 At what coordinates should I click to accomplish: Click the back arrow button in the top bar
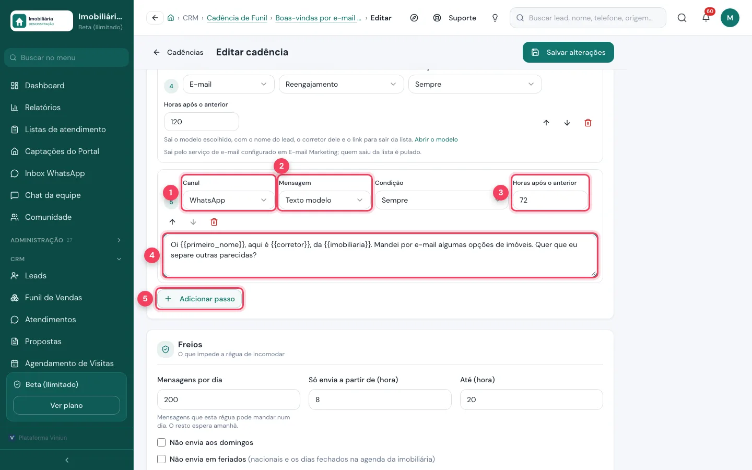click(x=155, y=18)
